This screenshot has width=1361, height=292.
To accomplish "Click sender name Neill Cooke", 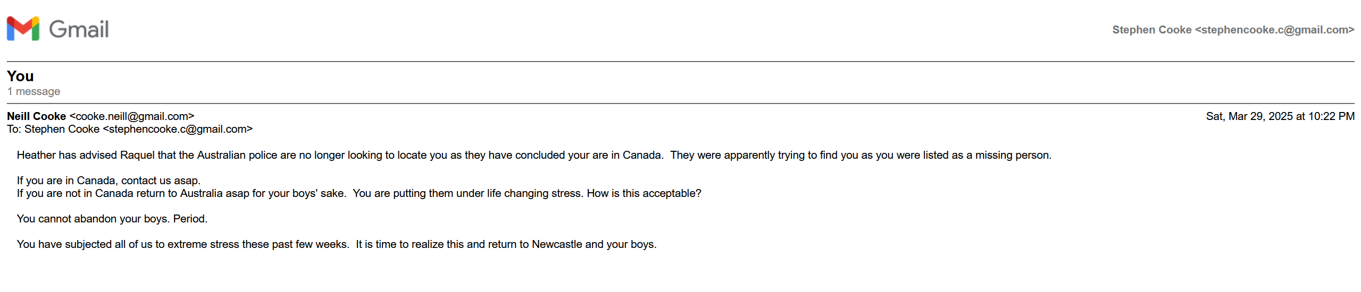I will 36,116.
